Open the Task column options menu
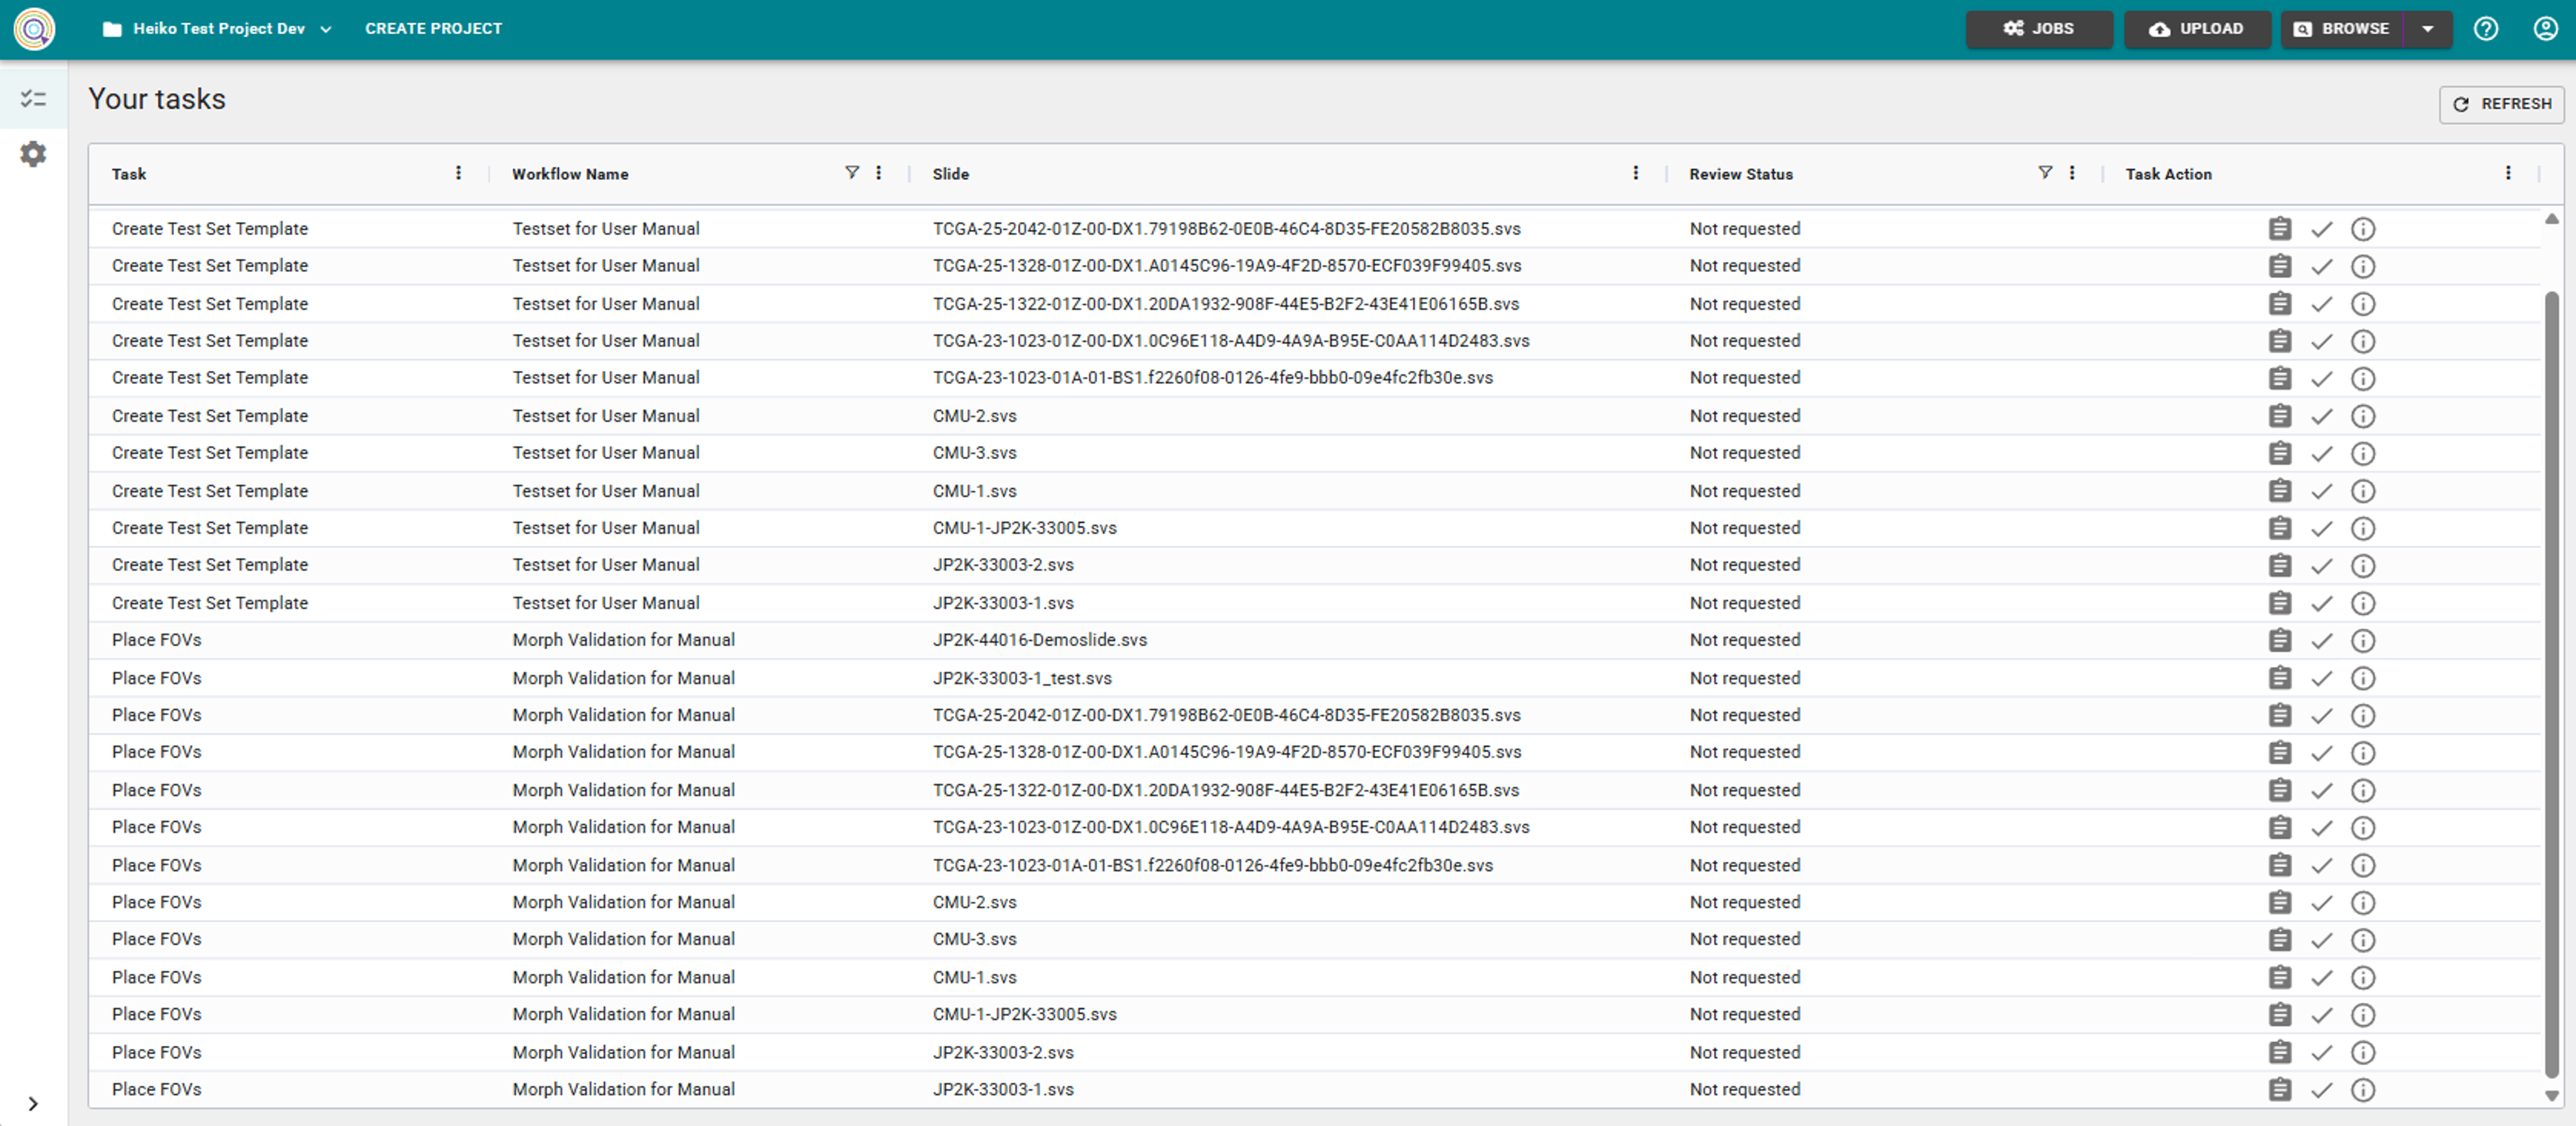 point(458,173)
